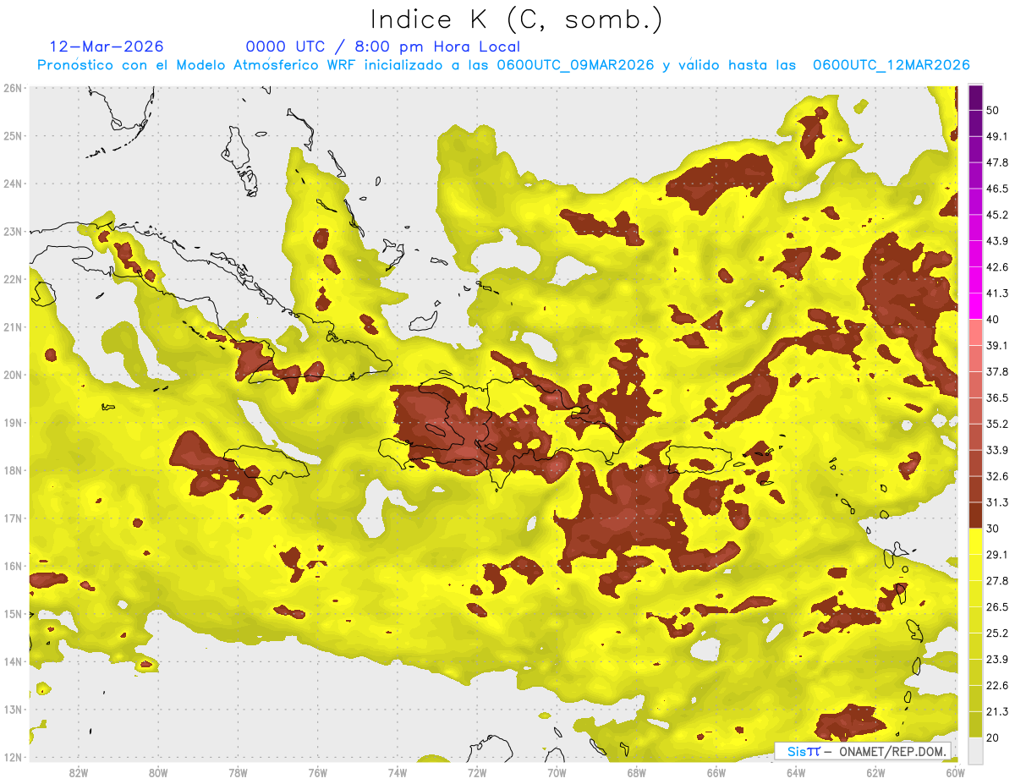This screenshot has width=1015, height=784.
Task: Click the '22.6' colorbar value
Action: 997,686
